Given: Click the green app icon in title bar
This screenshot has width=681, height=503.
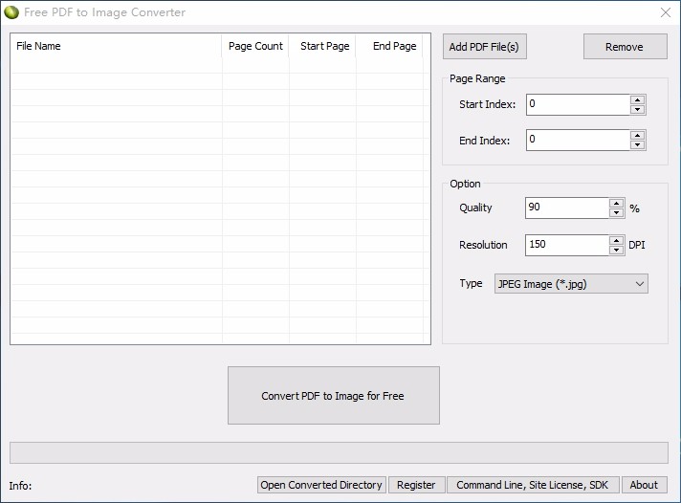Looking at the screenshot, I should [x=11, y=12].
